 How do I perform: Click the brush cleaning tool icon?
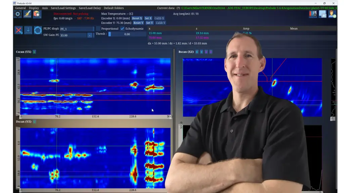point(27,14)
